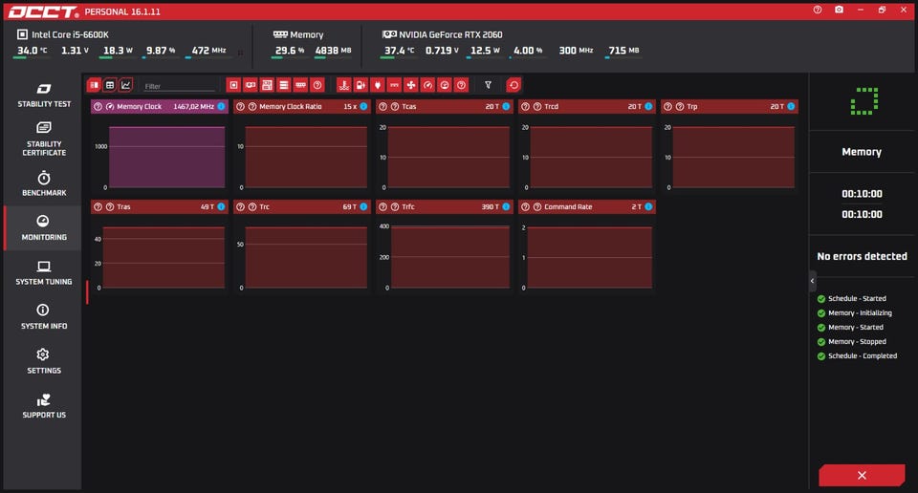Screen dimensions: 918x493
Task: Toggle the fan speed filter icon
Action: tap(411, 85)
